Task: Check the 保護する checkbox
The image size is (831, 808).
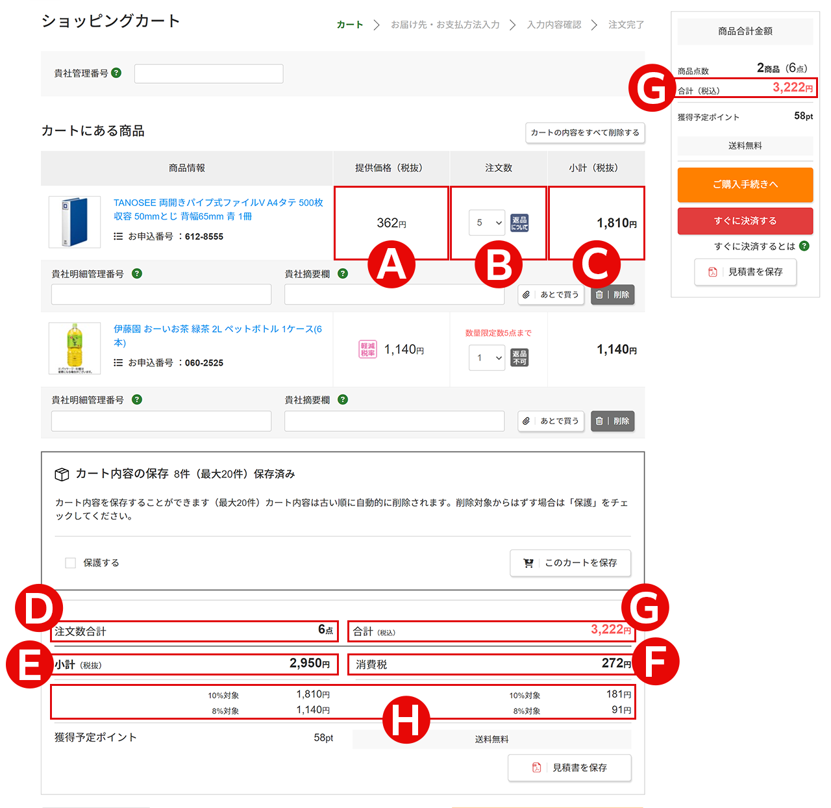Action: (71, 563)
